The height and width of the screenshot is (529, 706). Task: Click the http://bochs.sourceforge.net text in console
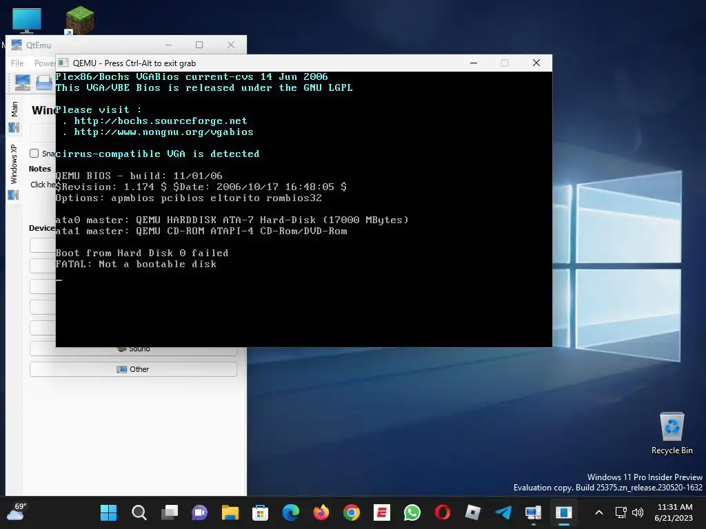(x=160, y=121)
